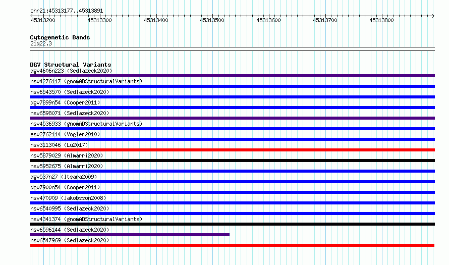Click the black bar under nsv4341374
The image size is (449, 265).
point(232,224)
